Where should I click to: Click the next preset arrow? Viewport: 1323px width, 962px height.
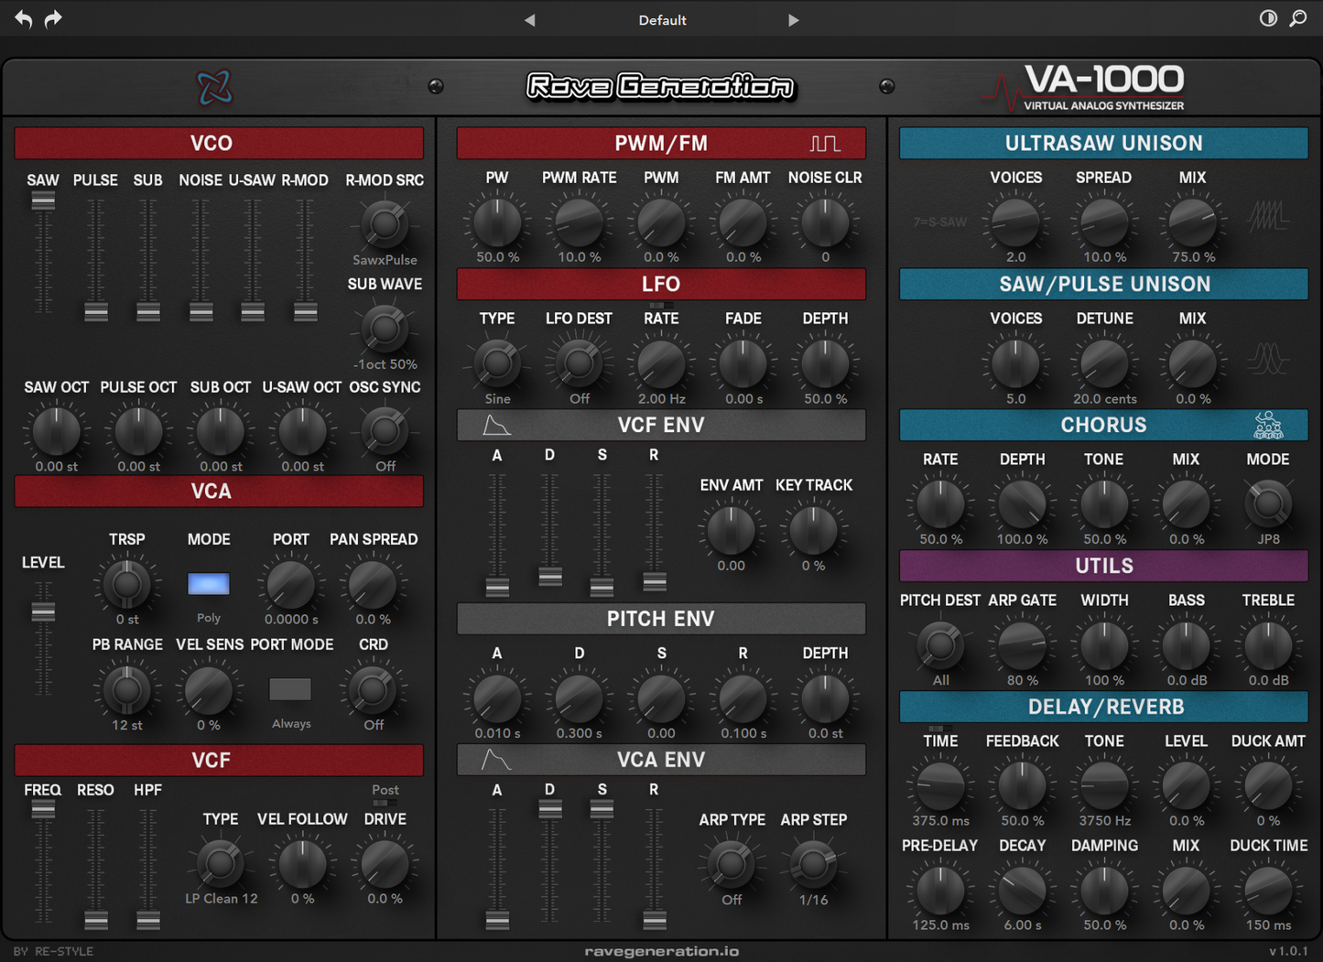(793, 19)
